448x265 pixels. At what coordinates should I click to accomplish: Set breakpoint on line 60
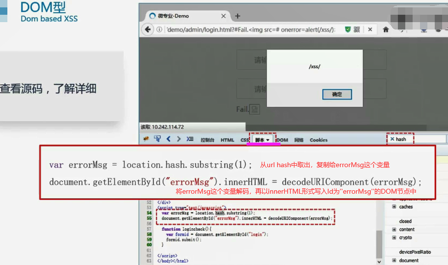(x=149, y=245)
